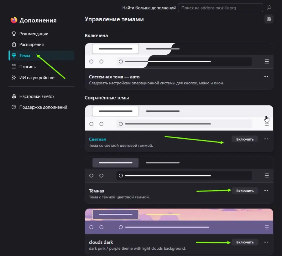
Task: Click the Светлая theme preview image
Action: [x=179, y=118]
